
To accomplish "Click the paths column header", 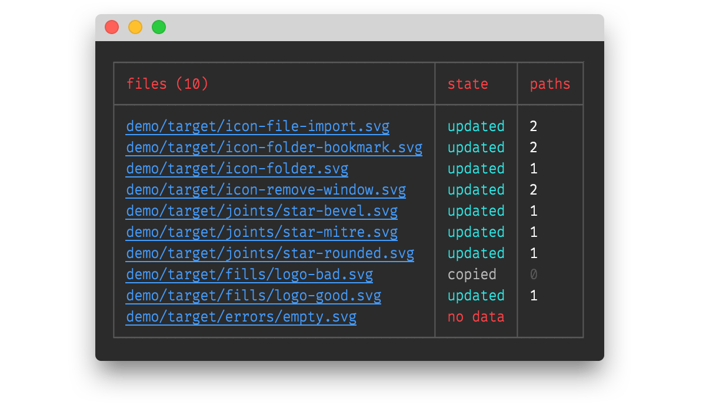I will (550, 83).
